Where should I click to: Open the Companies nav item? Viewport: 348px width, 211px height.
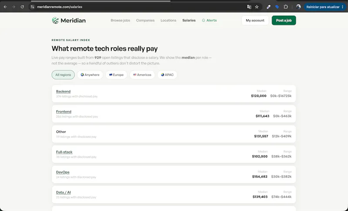coord(145,20)
